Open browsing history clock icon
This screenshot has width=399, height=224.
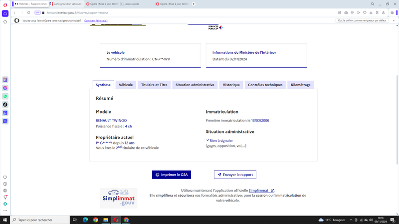5,184
